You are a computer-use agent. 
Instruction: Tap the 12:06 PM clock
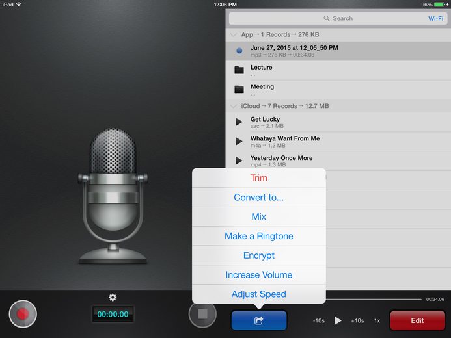point(225,5)
